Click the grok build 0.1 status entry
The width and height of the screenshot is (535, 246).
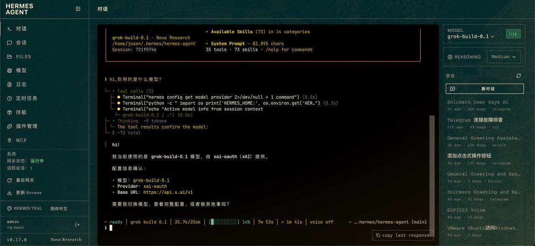click(x=148, y=222)
